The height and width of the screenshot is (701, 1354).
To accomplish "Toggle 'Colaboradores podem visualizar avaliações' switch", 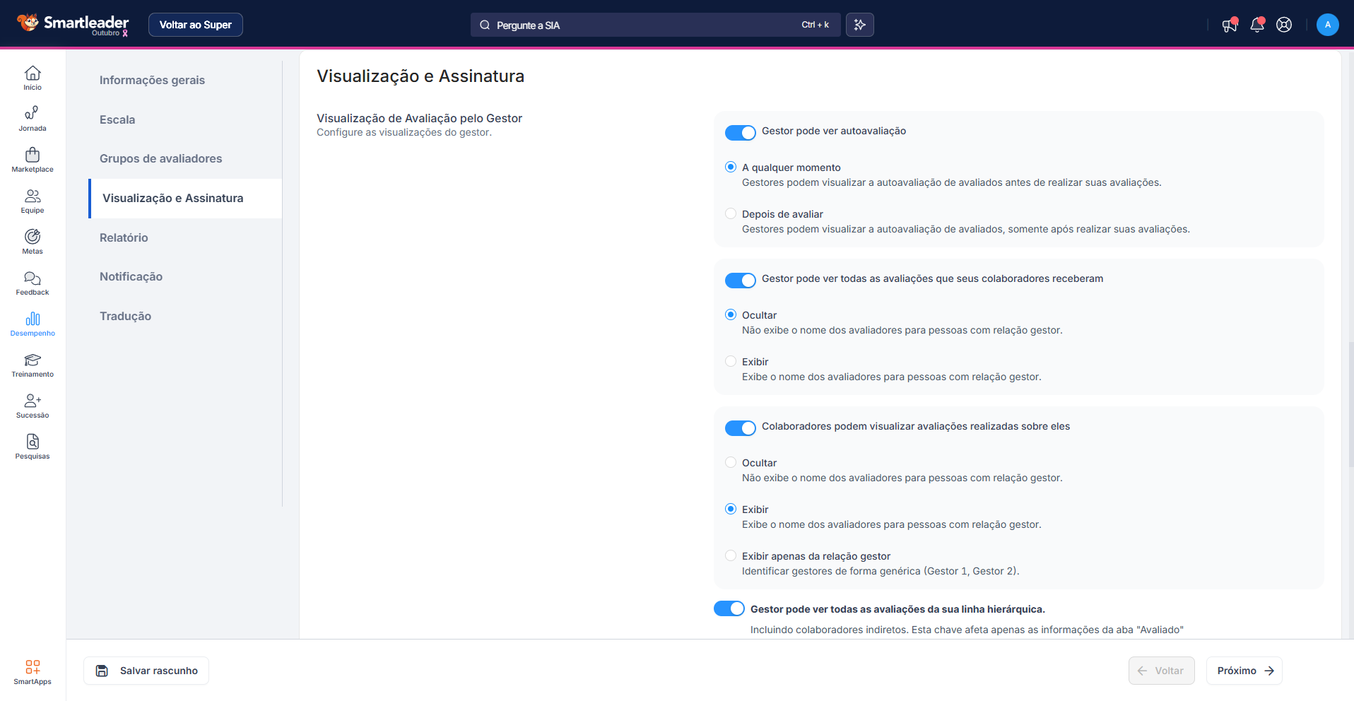I will coord(740,428).
